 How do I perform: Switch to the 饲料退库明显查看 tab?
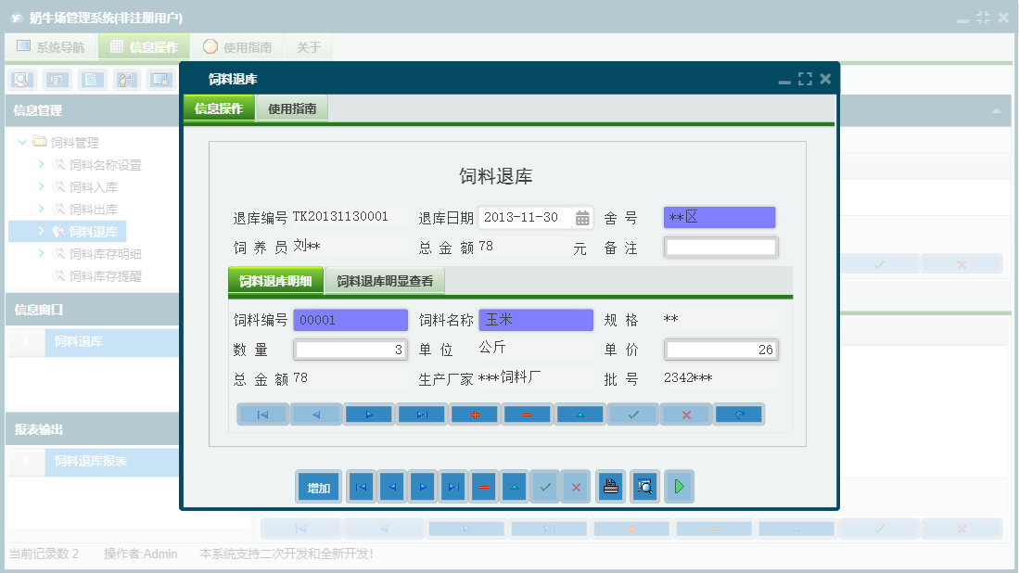(x=385, y=281)
